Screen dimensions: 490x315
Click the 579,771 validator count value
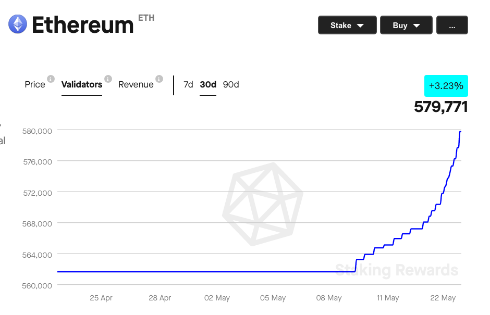click(440, 107)
